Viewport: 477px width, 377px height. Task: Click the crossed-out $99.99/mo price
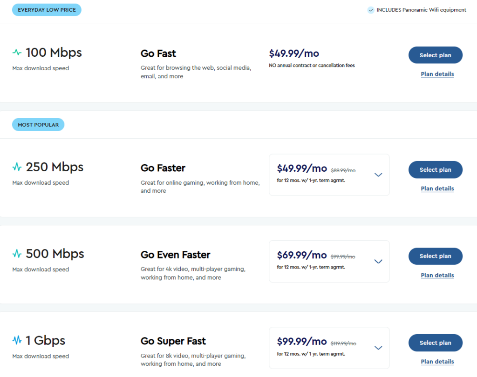(343, 256)
